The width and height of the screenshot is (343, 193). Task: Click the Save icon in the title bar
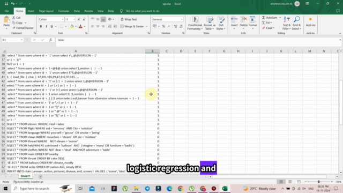pyautogui.click(x=6, y=4)
